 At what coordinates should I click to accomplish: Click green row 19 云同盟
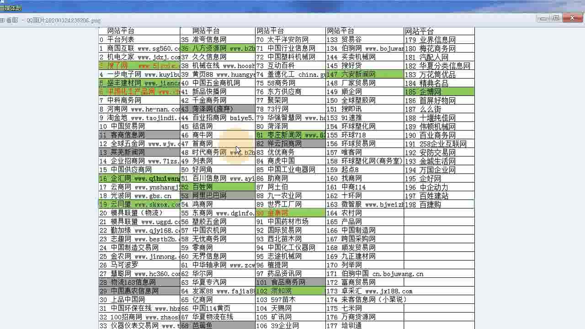point(139,205)
